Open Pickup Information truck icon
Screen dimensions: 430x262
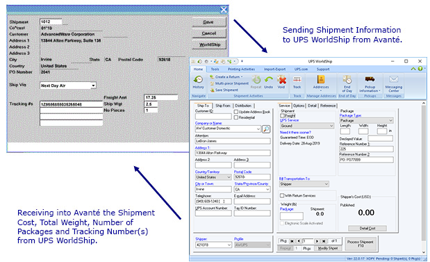370,79
